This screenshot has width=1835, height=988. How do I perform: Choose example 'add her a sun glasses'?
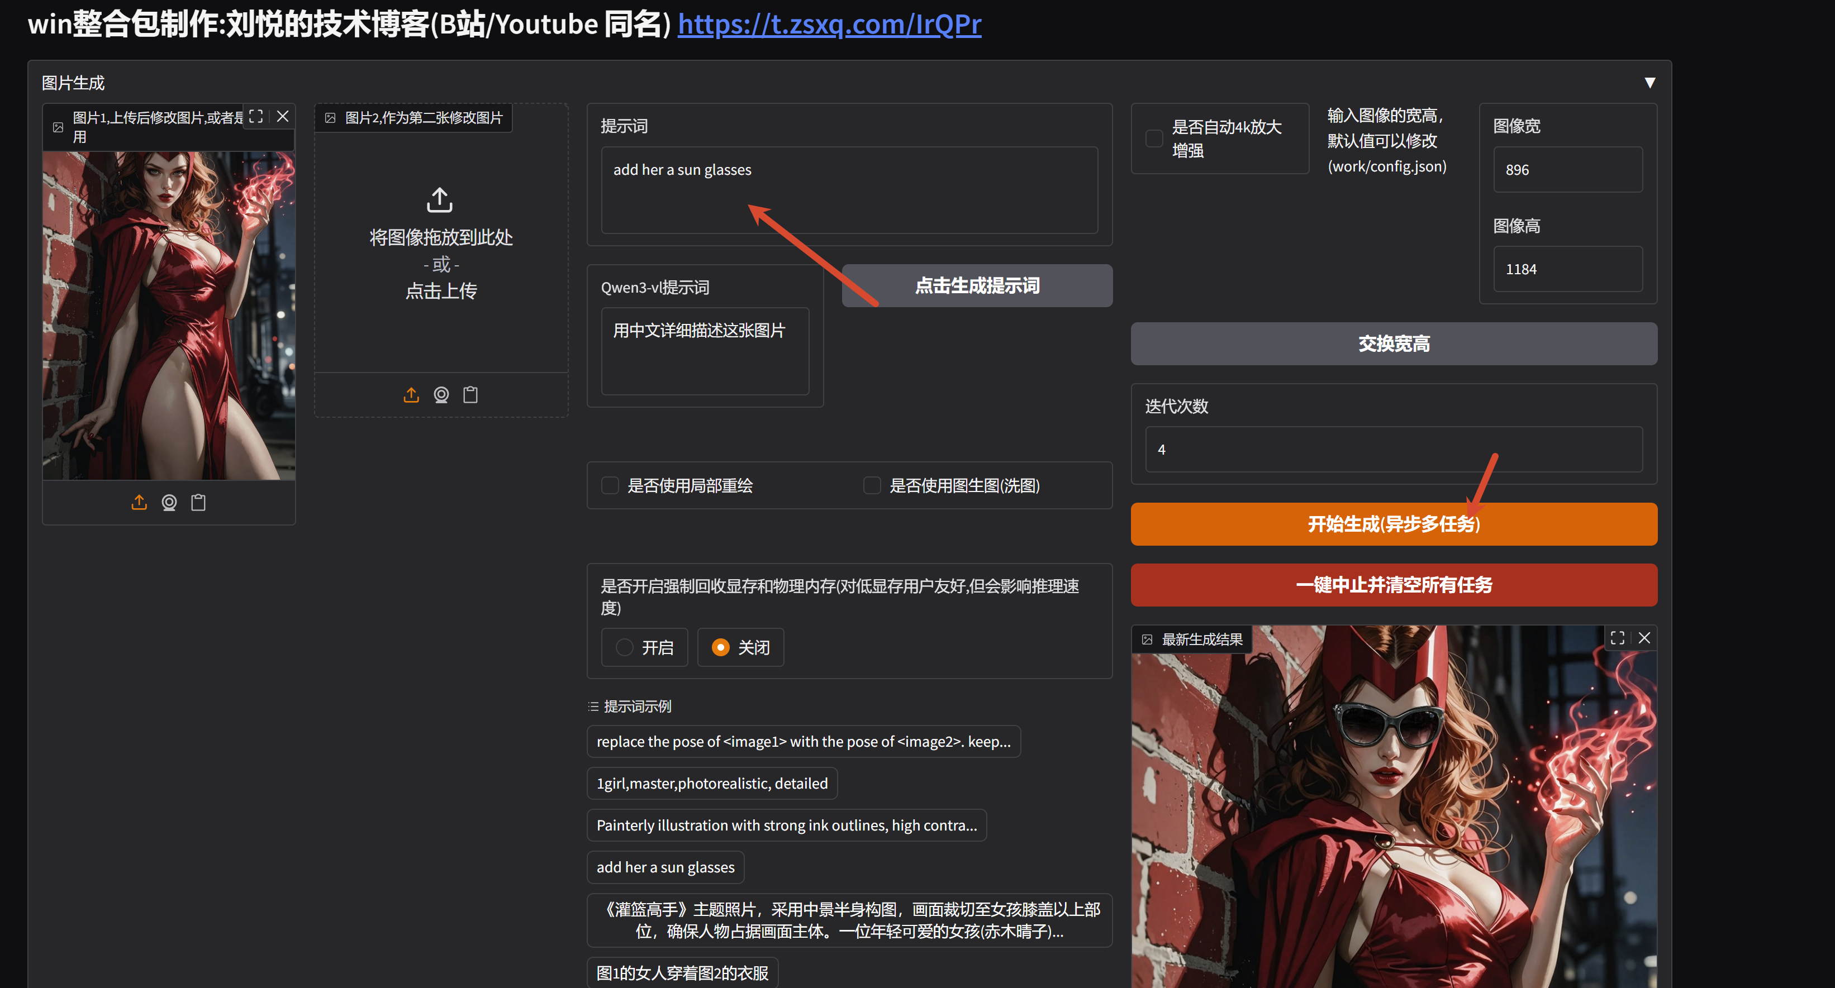665,868
